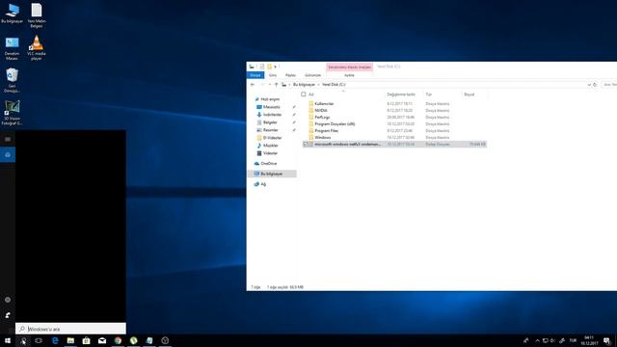Launch Google Chrome from the taskbar

point(118,340)
